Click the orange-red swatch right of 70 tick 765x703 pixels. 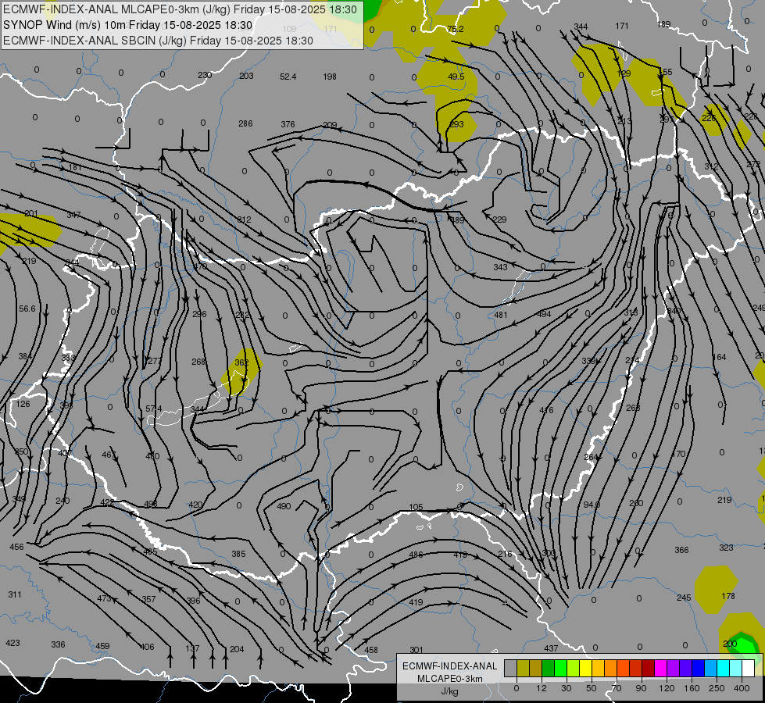tap(624, 668)
